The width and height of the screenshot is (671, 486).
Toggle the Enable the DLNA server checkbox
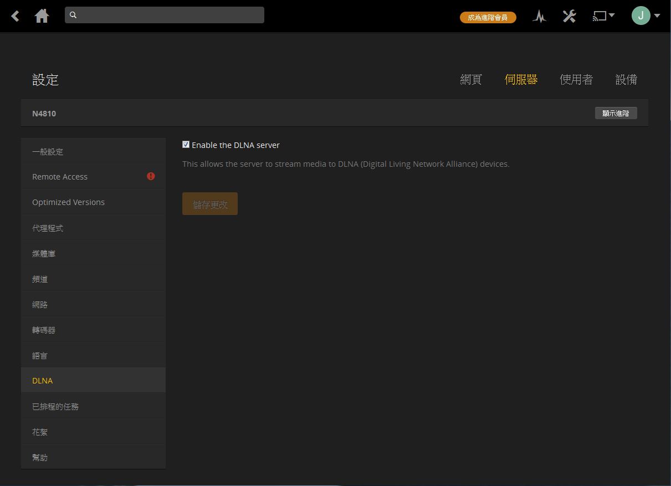tap(186, 145)
